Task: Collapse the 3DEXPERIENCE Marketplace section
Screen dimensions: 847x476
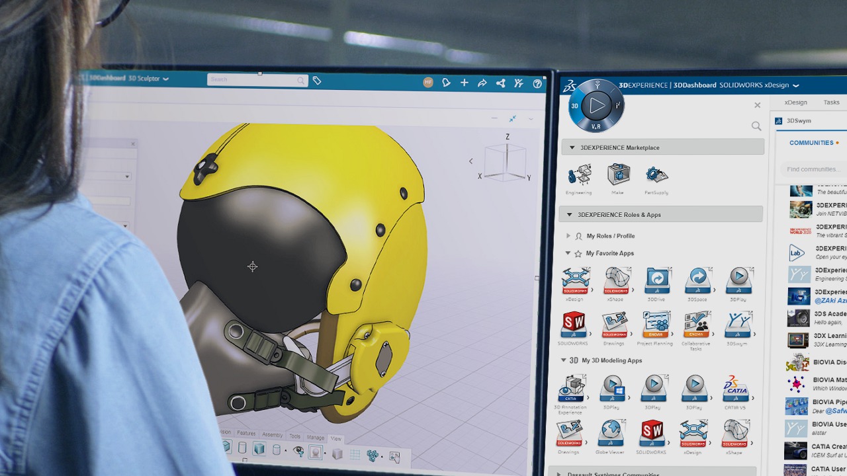Action: tap(572, 147)
